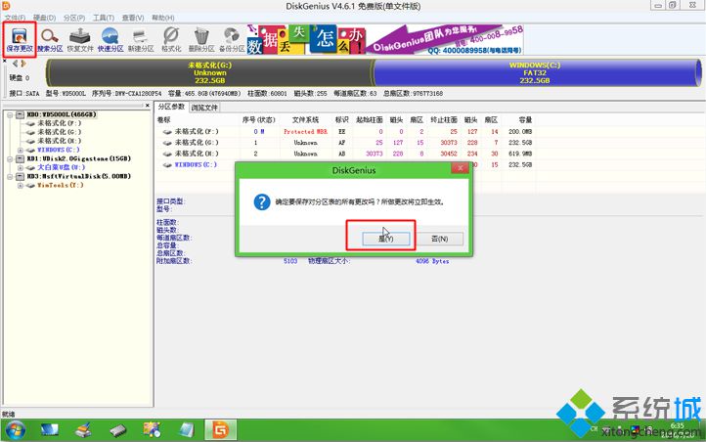
Task: Select the 未格式化(G:) bar in disk map
Action: [210, 72]
